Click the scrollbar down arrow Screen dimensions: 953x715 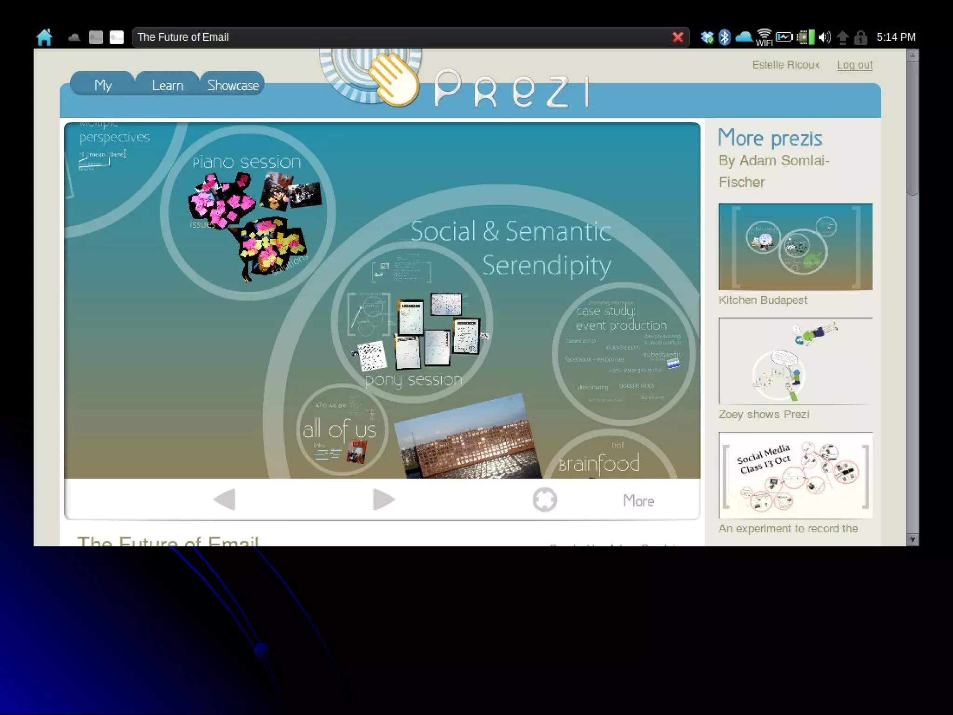point(912,540)
